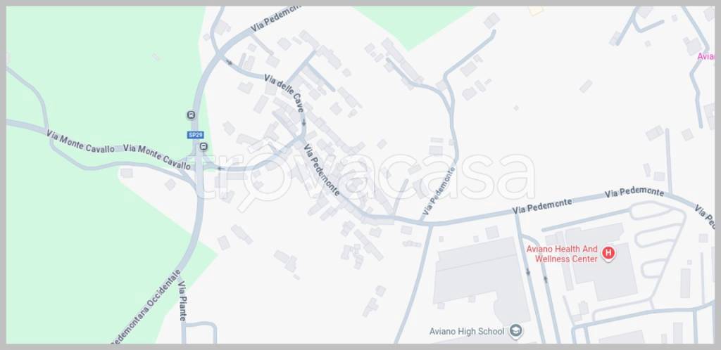Click graduation cap icon beside Aviano High School
721x350 pixels.
coord(516,331)
